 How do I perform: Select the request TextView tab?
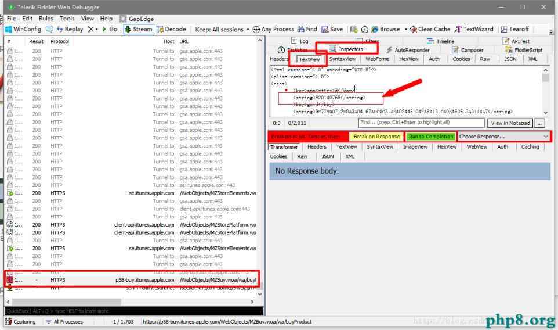(309, 59)
